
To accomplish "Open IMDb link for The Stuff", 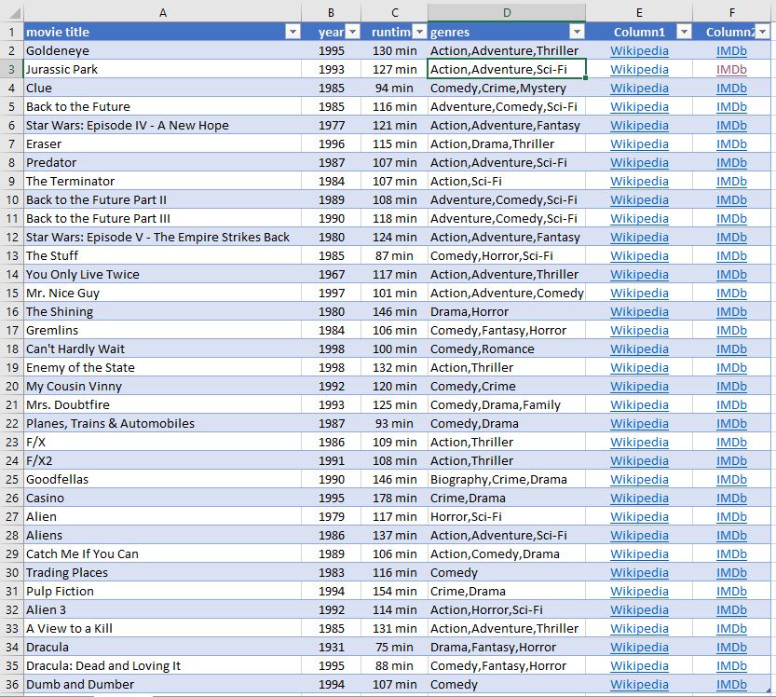I will tap(731, 256).
